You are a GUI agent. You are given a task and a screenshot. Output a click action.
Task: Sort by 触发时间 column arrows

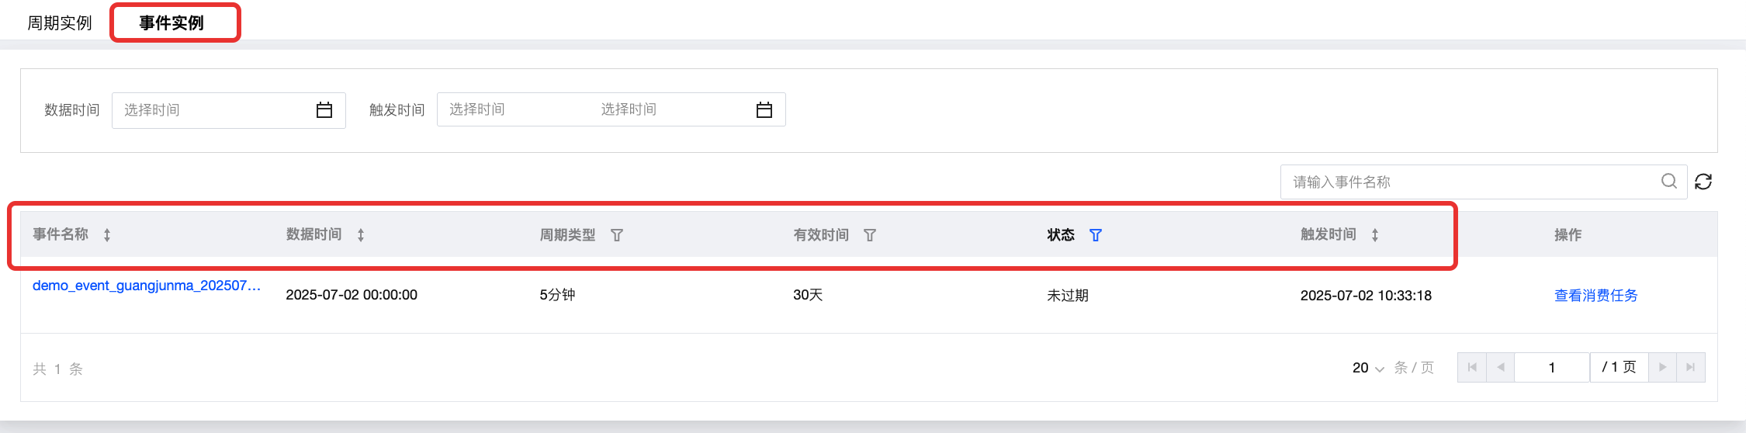(x=1375, y=235)
